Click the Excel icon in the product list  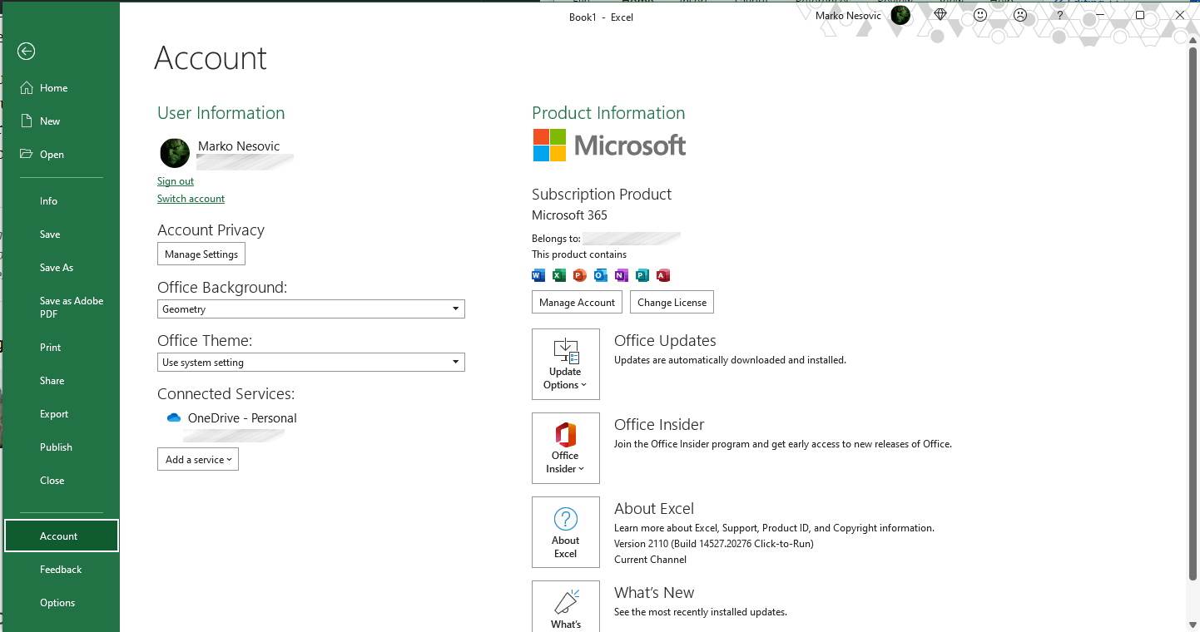[x=558, y=274]
